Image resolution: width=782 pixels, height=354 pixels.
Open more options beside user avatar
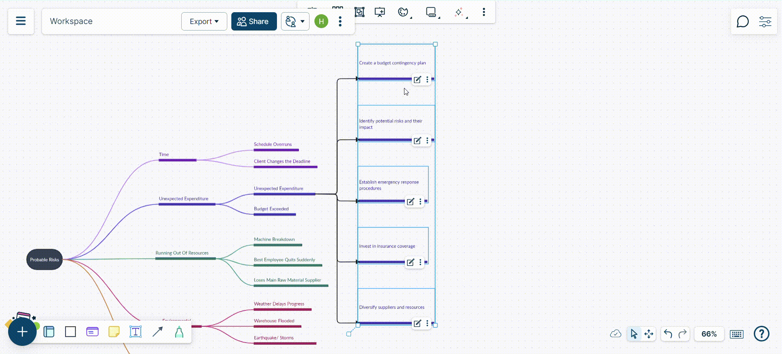click(340, 22)
